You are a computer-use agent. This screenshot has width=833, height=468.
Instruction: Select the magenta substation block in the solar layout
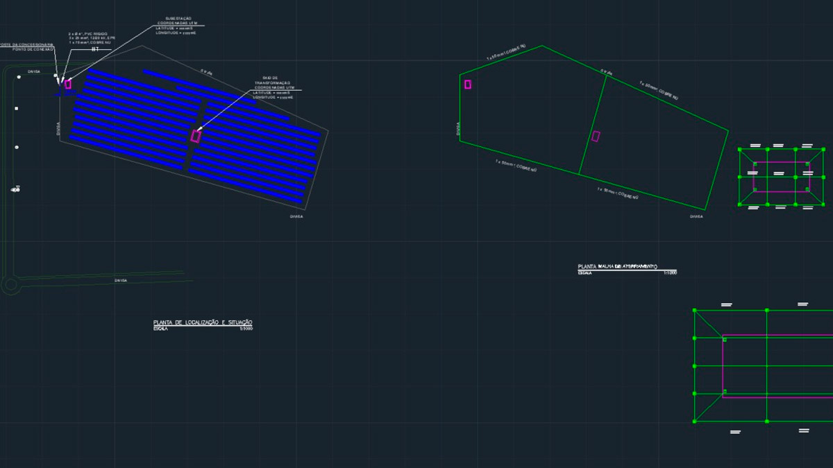(x=68, y=84)
